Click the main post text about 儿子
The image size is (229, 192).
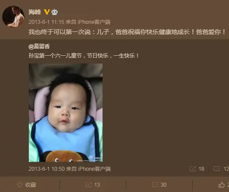coord(127,32)
